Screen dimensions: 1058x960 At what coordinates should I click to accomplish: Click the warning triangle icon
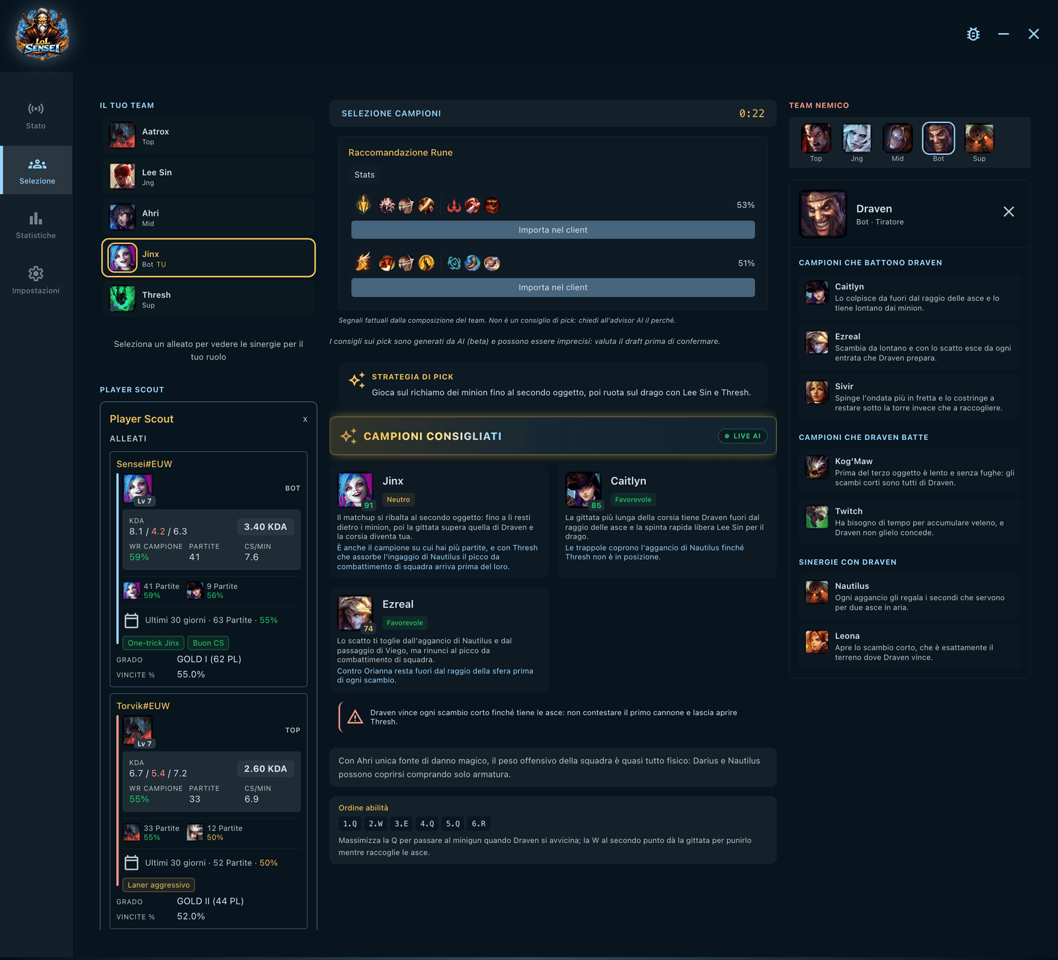(355, 717)
